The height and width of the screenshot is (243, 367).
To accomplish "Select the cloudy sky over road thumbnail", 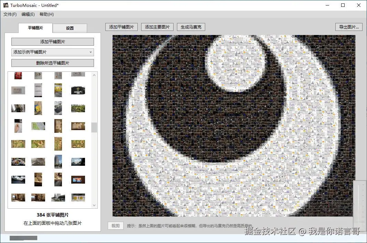I will (18, 180).
